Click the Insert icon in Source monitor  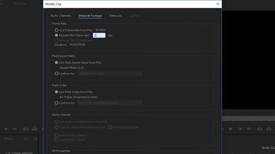pyautogui.click(x=26, y=129)
